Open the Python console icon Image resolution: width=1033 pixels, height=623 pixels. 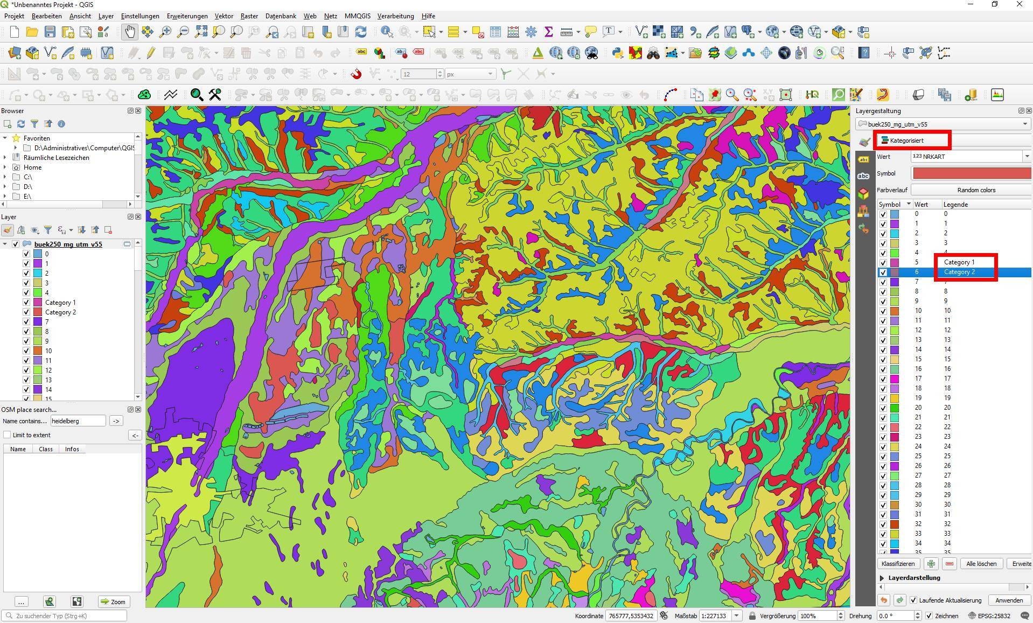point(618,53)
